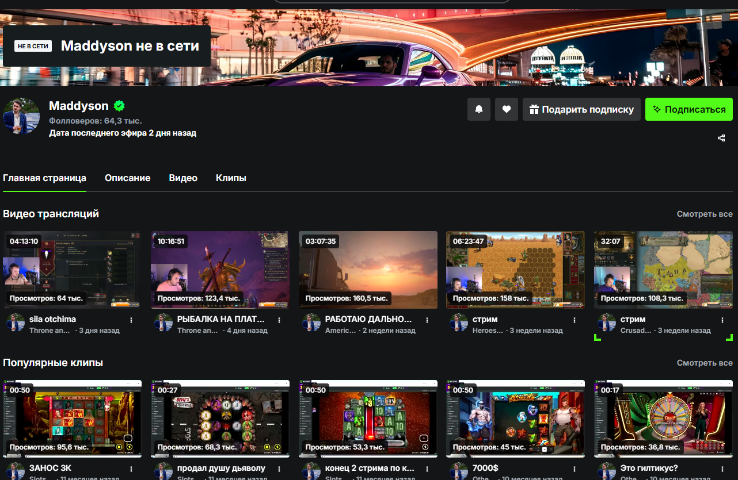Open Maddyson's large profile avatar
This screenshot has height=480, width=738.
tap(22, 116)
